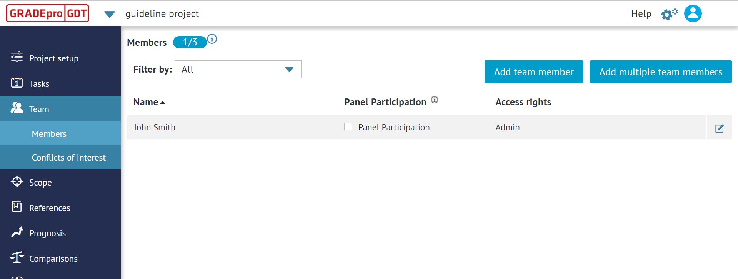Click the info icon next to Members count
The height and width of the screenshot is (279, 738).
[x=212, y=38]
